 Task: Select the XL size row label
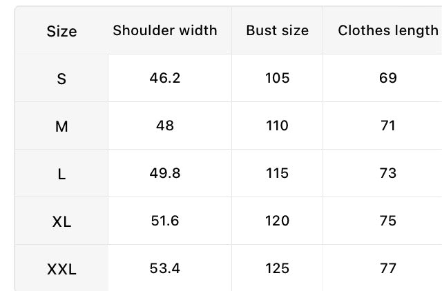point(61,221)
